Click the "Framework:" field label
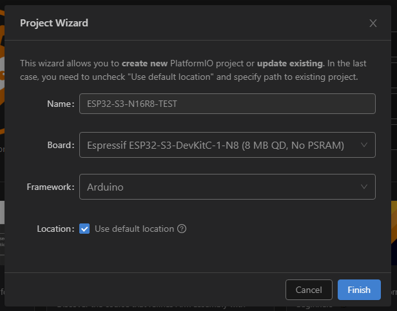Image resolution: width=397 pixels, height=311 pixels. (51, 187)
